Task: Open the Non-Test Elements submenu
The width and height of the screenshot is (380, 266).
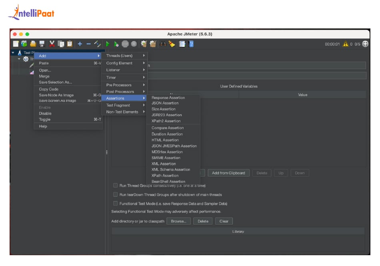Action: pyautogui.click(x=124, y=112)
